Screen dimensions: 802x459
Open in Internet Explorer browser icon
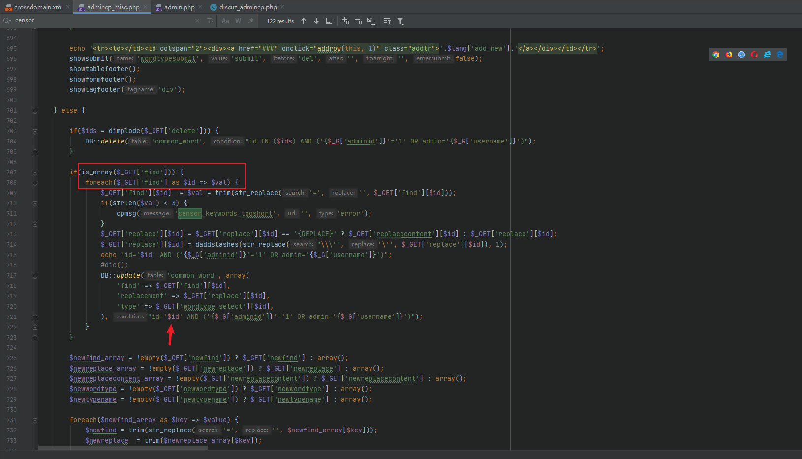coord(767,55)
